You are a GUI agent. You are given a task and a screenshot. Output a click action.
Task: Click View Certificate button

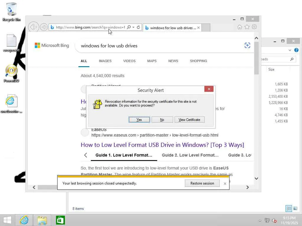coord(189,120)
